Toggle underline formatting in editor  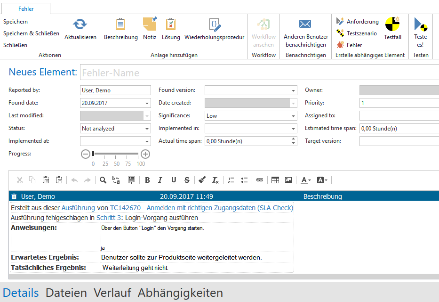(x=174, y=180)
